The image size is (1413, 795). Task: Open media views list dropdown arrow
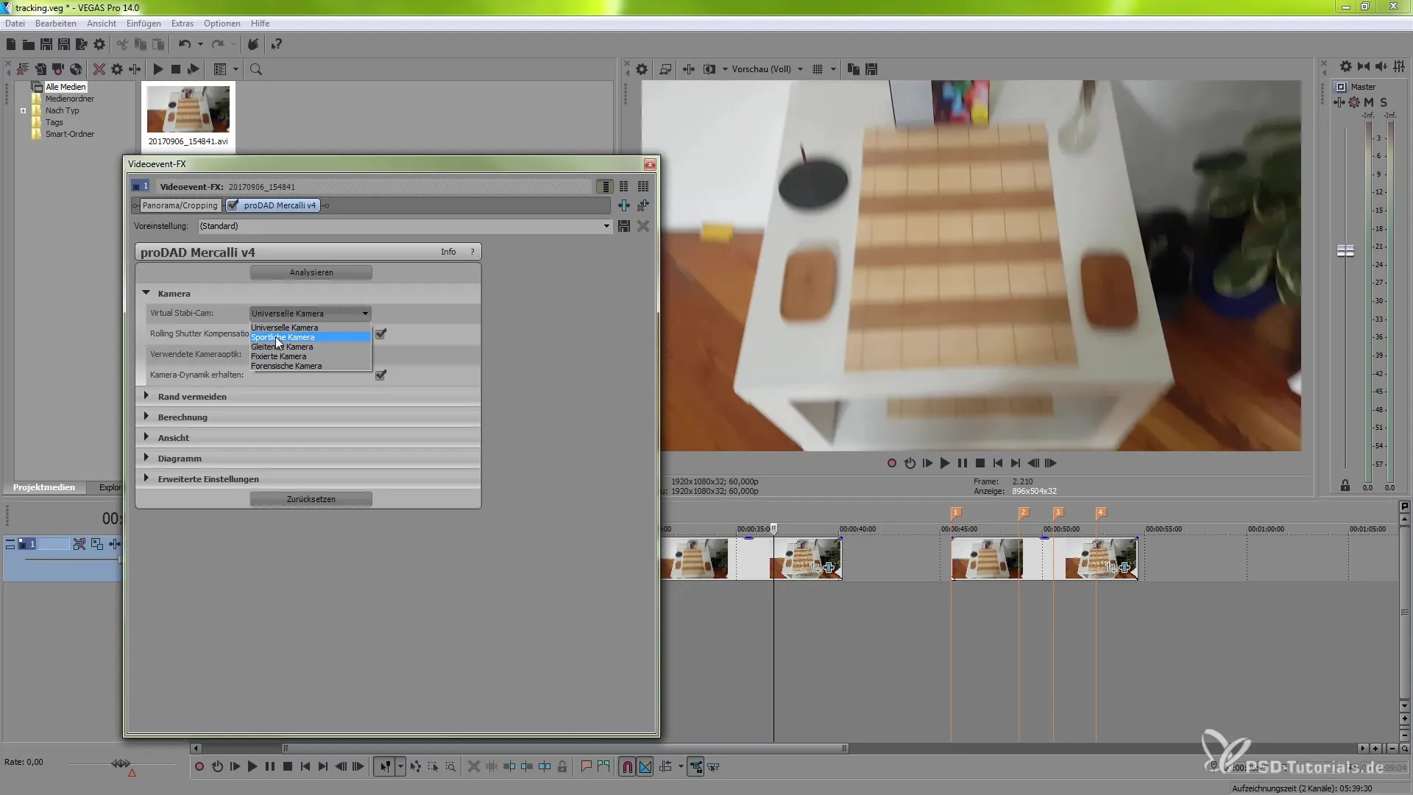[236, 69]
